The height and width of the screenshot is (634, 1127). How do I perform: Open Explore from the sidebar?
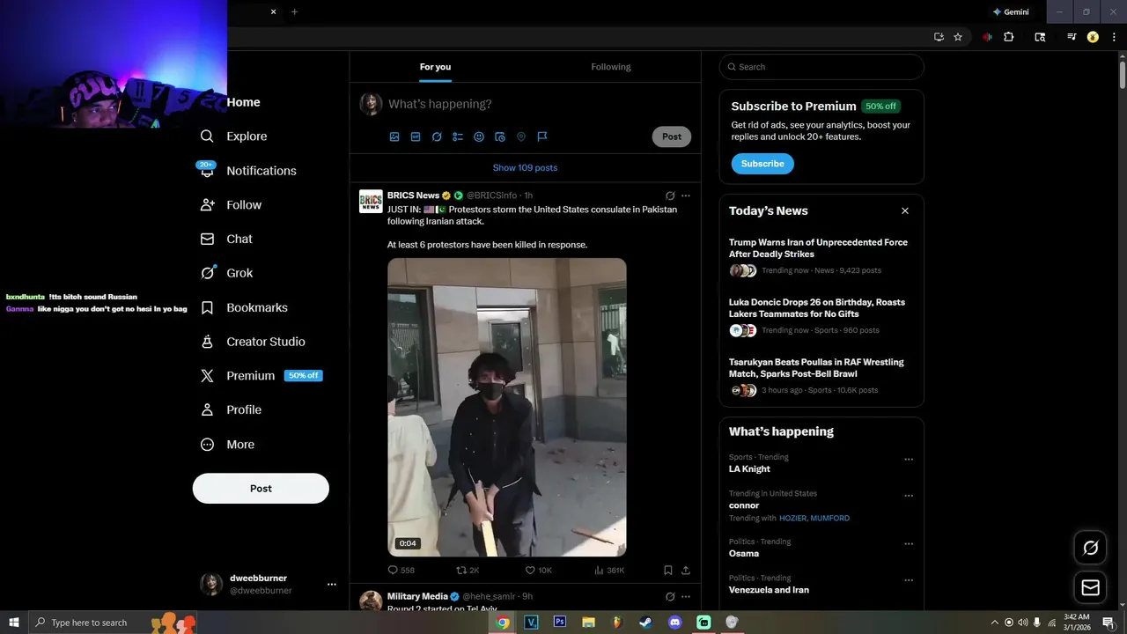(x=233, y=136)
